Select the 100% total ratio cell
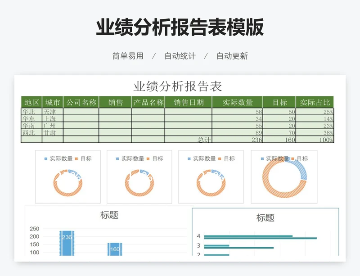Image resolution: width=360 pixels, height=276 pixels. tap(315, 139)
